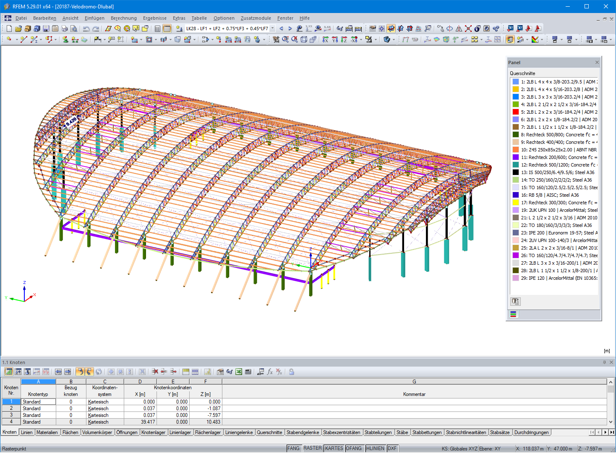Toggle FANG mode in status bar
This screenshot has height=453, width=616.
click(293, 448)
